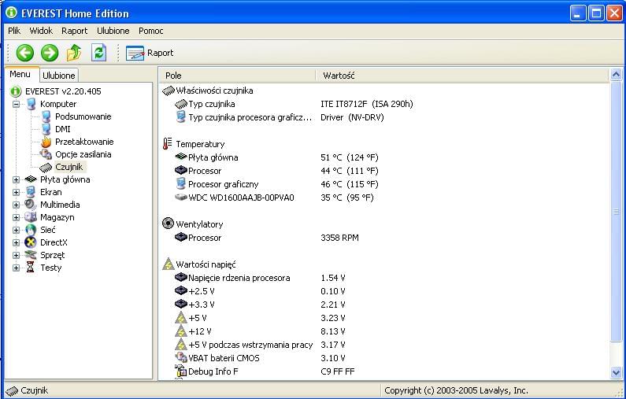The image size is (626, 399).
Task: Click the Debug Info F icon
Action: pos(181,371)
